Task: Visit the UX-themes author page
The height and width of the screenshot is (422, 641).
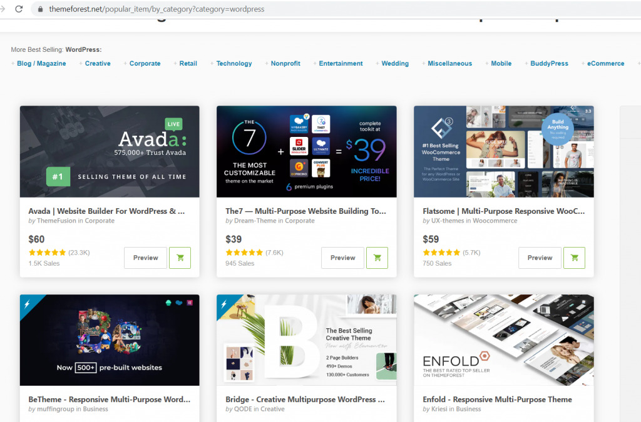Action: 448,221
